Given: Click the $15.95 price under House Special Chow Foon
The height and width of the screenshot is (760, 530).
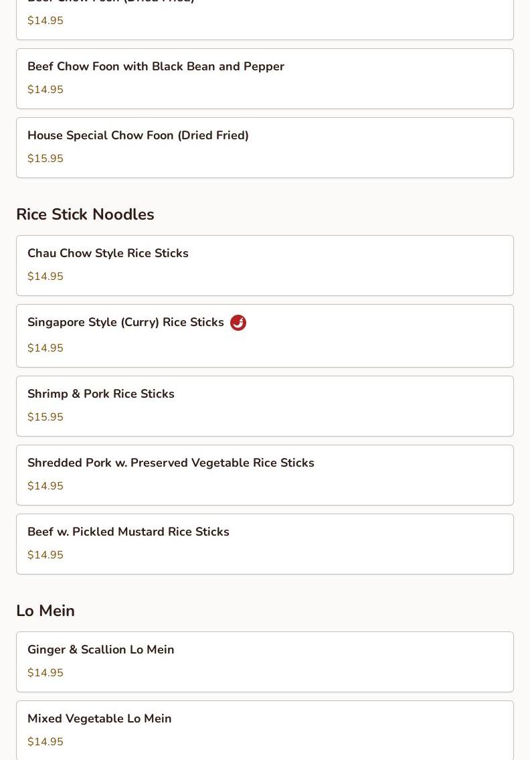Looking at the screenshot, I should pos(46,159).
